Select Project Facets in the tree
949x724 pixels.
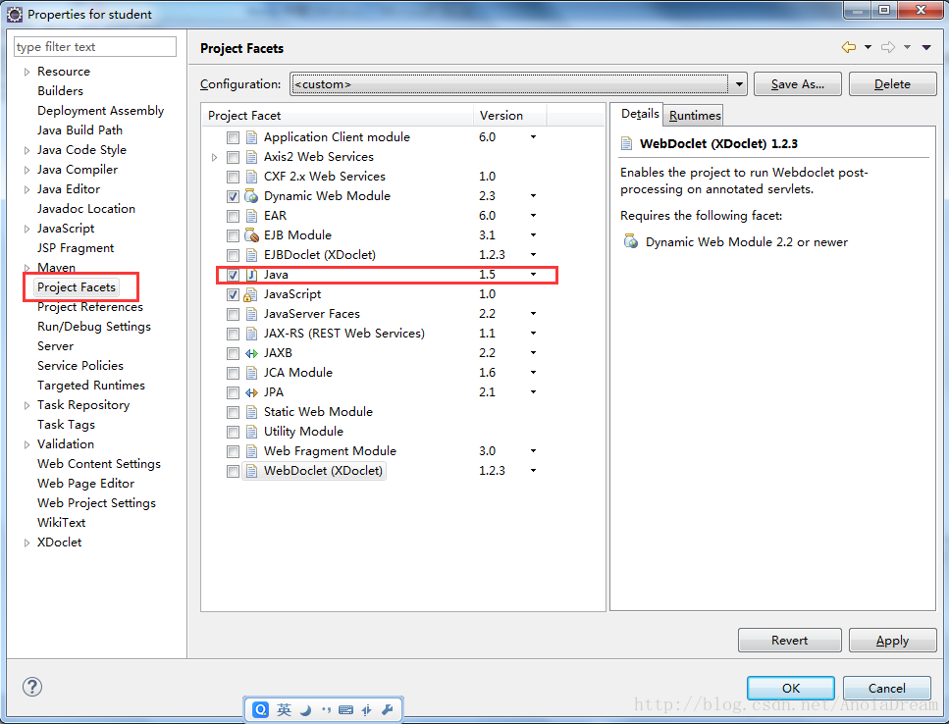pos(77,287)
